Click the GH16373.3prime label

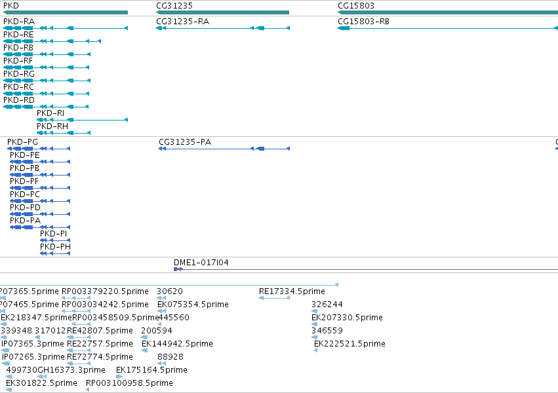point(71,370)
